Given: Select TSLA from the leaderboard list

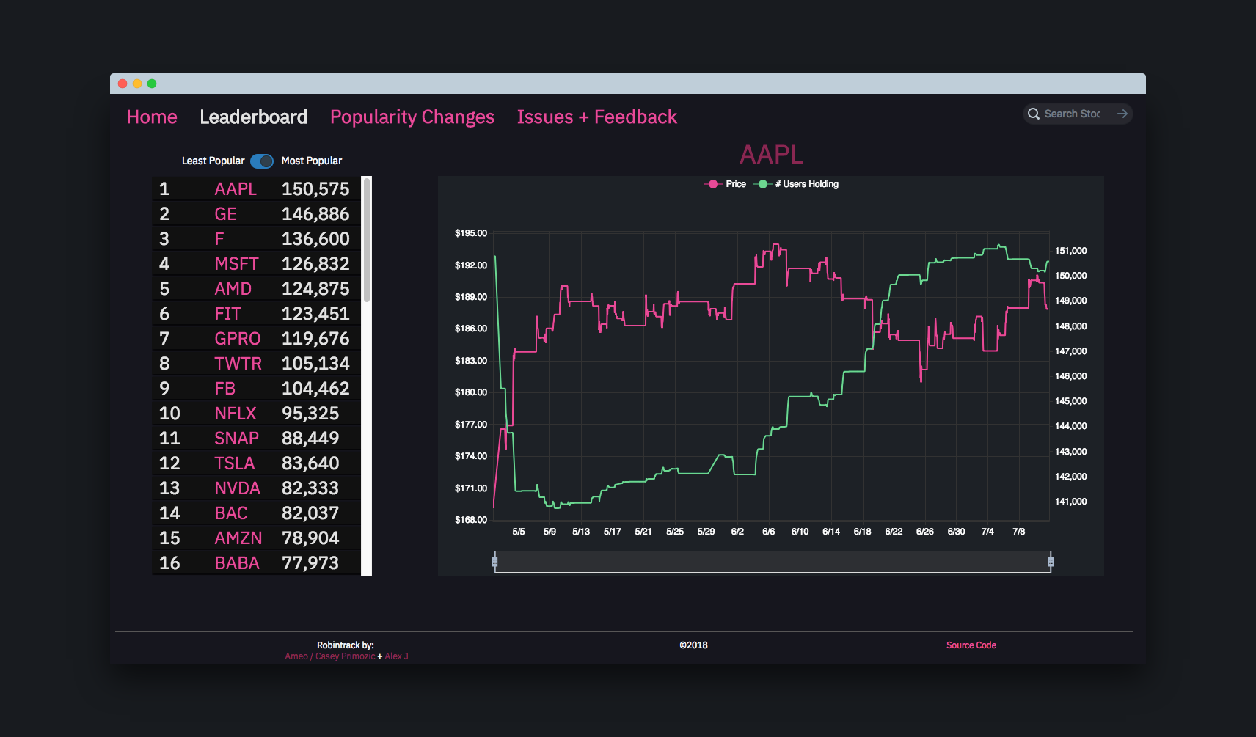Looking at the screenshot, I should pos(255,463).
